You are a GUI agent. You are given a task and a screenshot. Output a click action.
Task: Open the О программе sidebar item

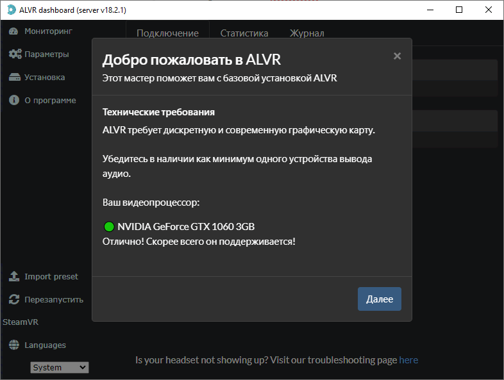point(42,100)
